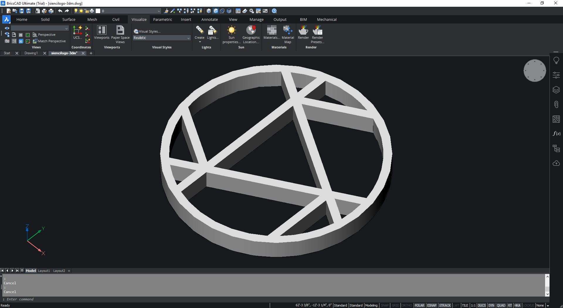Open the Attachments paperclip panel
563x308 pixels.
coord(556,104)
